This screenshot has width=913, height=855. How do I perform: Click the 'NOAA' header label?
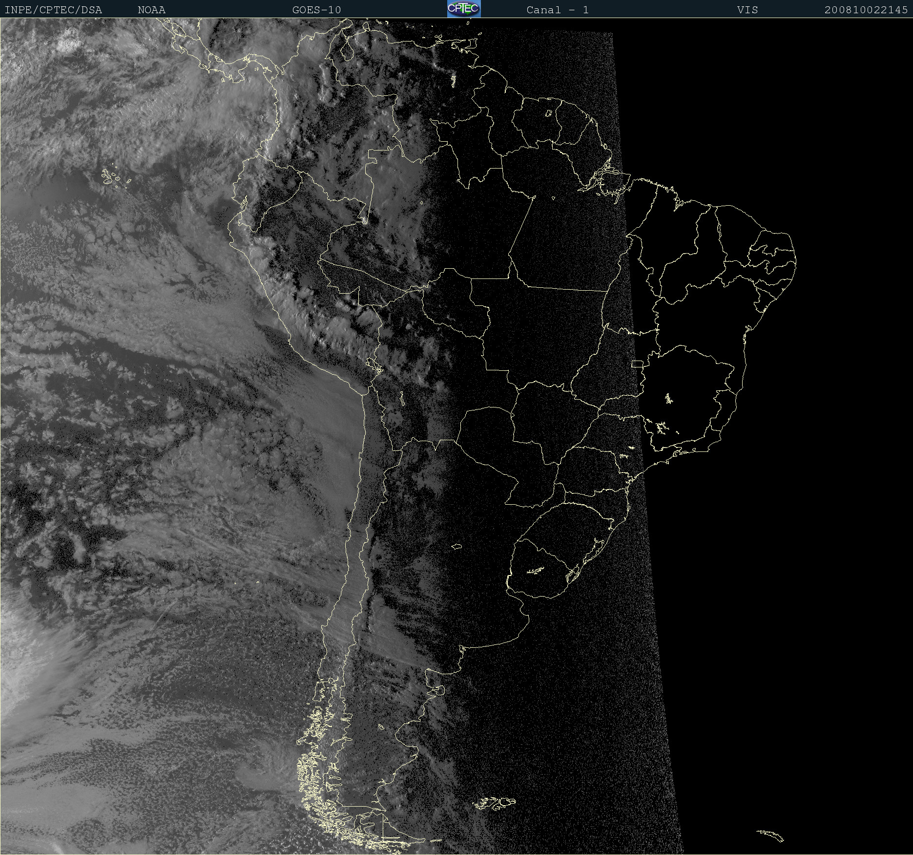[152, 10]
